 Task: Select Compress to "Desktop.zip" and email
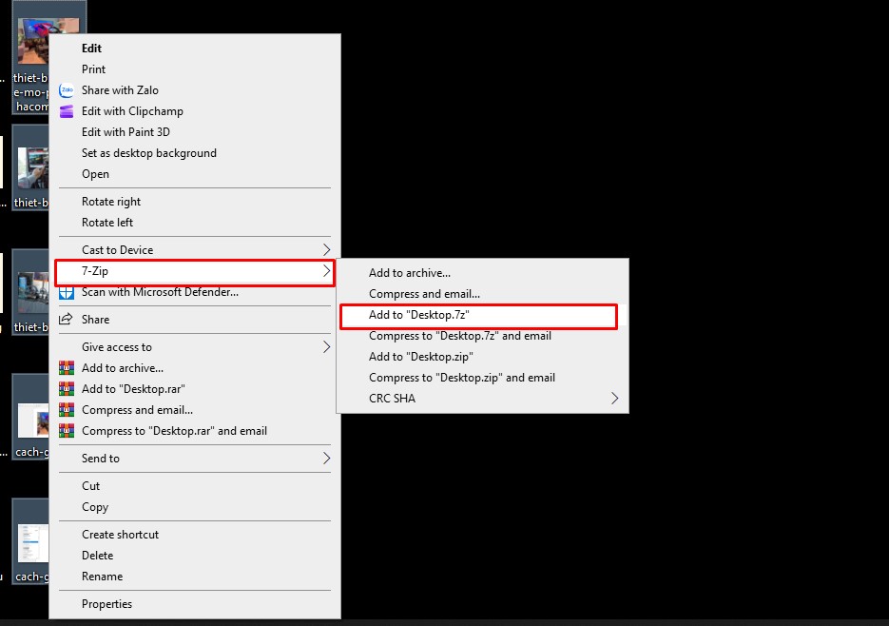coord(482,378)
